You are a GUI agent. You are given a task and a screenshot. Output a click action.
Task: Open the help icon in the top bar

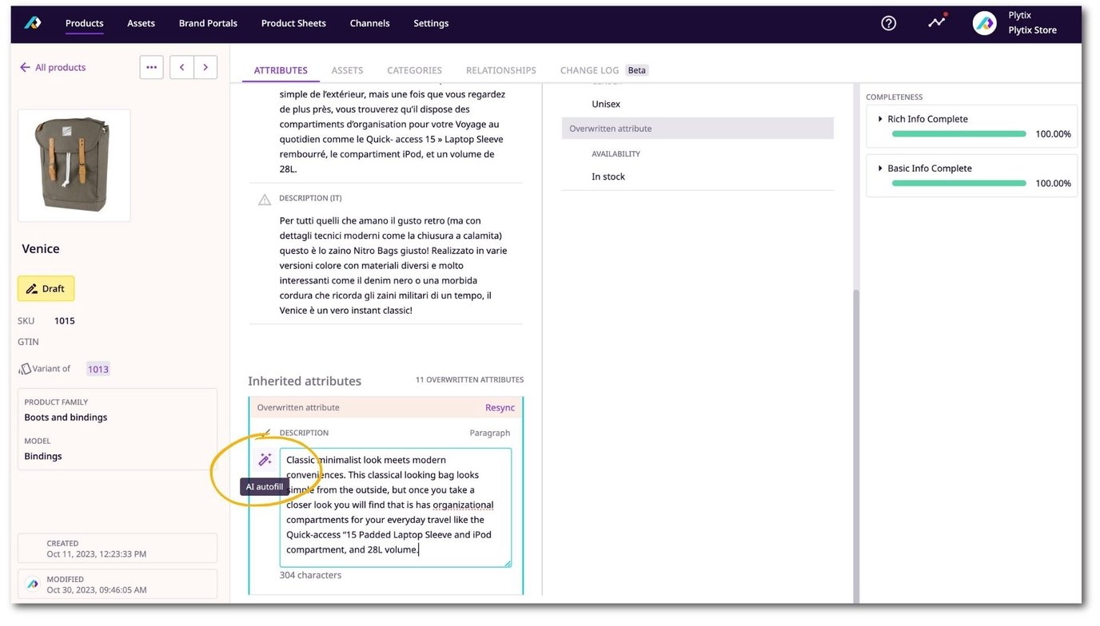[888, 22]
